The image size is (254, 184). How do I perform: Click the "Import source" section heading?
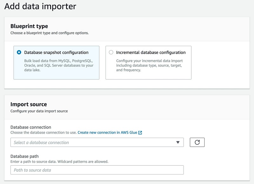29,104
